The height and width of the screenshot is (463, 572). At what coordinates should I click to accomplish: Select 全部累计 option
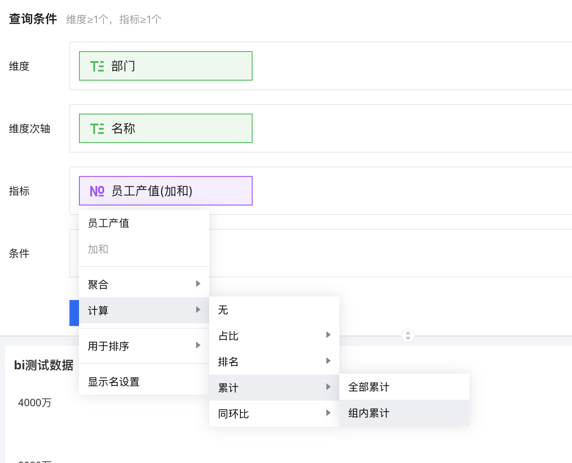pos(369,387)
